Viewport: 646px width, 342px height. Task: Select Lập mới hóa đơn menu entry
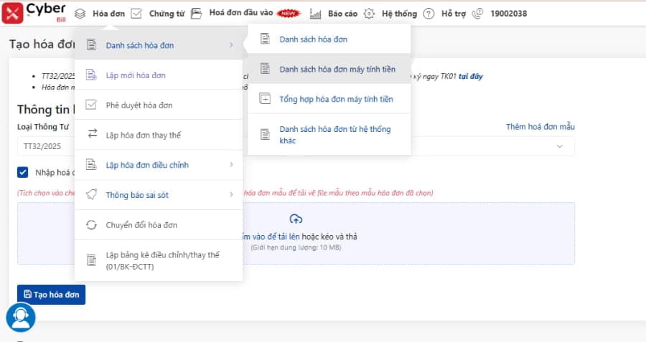coord(159,75)
